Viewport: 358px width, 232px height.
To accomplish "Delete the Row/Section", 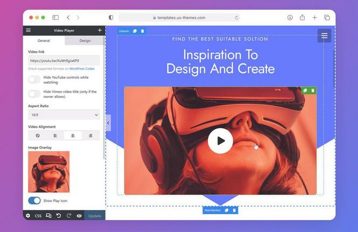I will [234, 210].
